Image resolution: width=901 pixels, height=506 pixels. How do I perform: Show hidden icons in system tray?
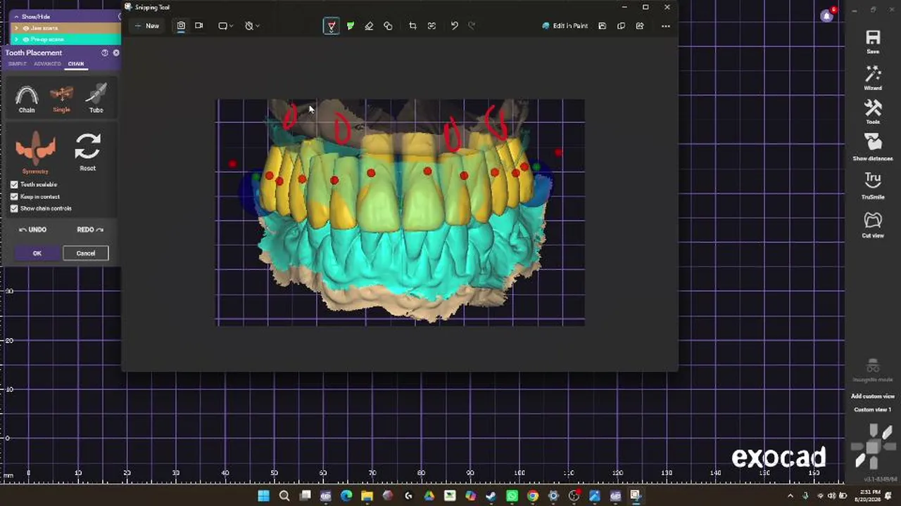(x=790, y=496)
